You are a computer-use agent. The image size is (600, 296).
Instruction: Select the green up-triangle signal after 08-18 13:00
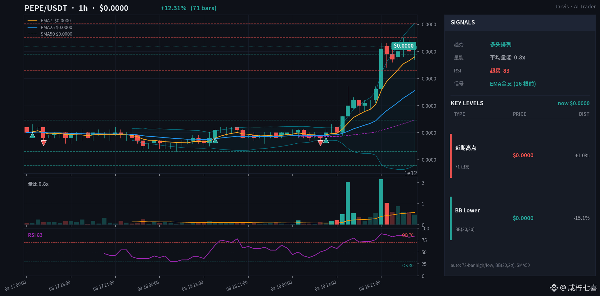point(215,140)
